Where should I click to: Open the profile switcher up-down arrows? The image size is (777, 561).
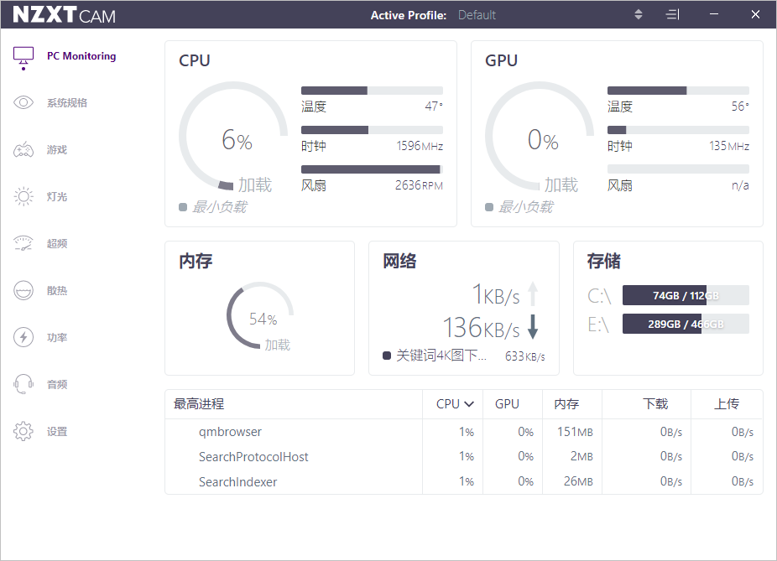[x=638, y=15]
